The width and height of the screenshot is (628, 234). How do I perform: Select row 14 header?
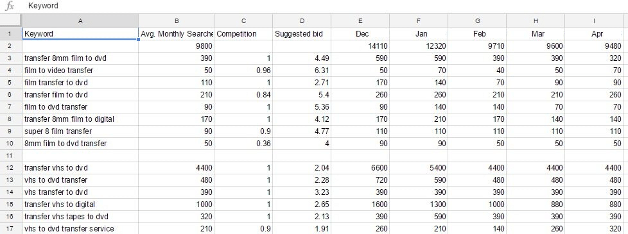[x=11, y=192]
